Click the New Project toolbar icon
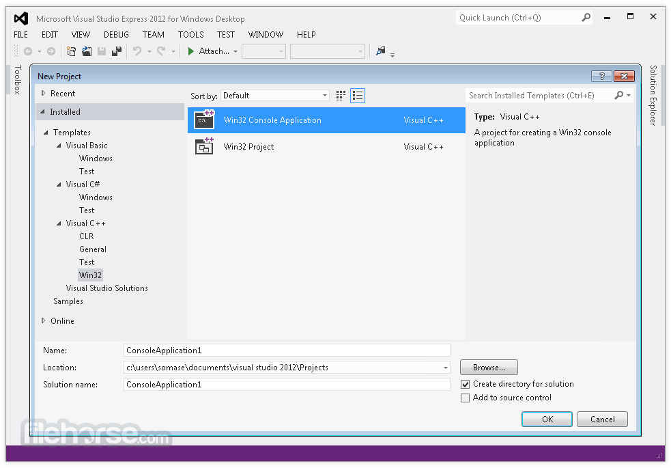 [x=71, y=51]
